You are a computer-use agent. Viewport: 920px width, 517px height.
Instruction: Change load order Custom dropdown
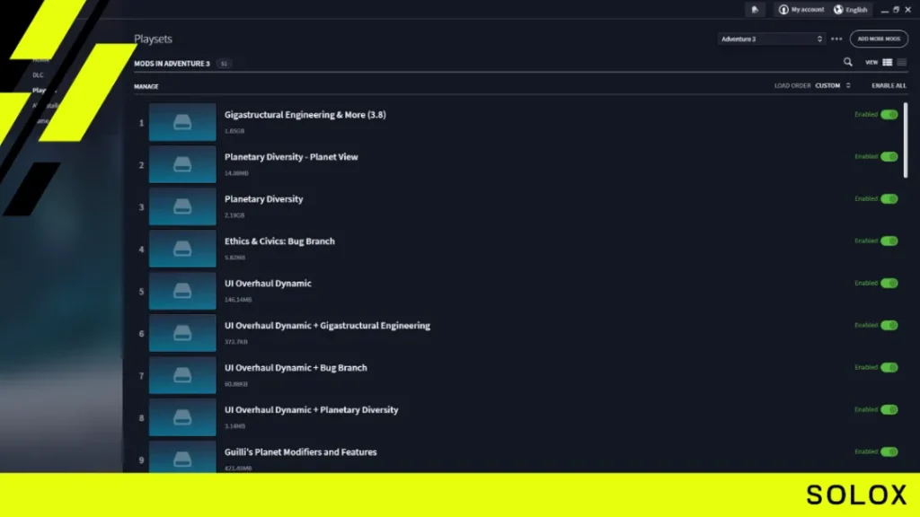[833, 85]
